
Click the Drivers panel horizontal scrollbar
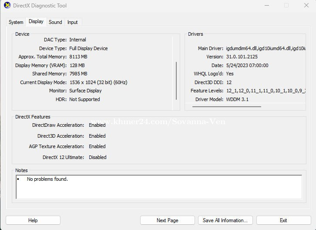pos(241,106)
